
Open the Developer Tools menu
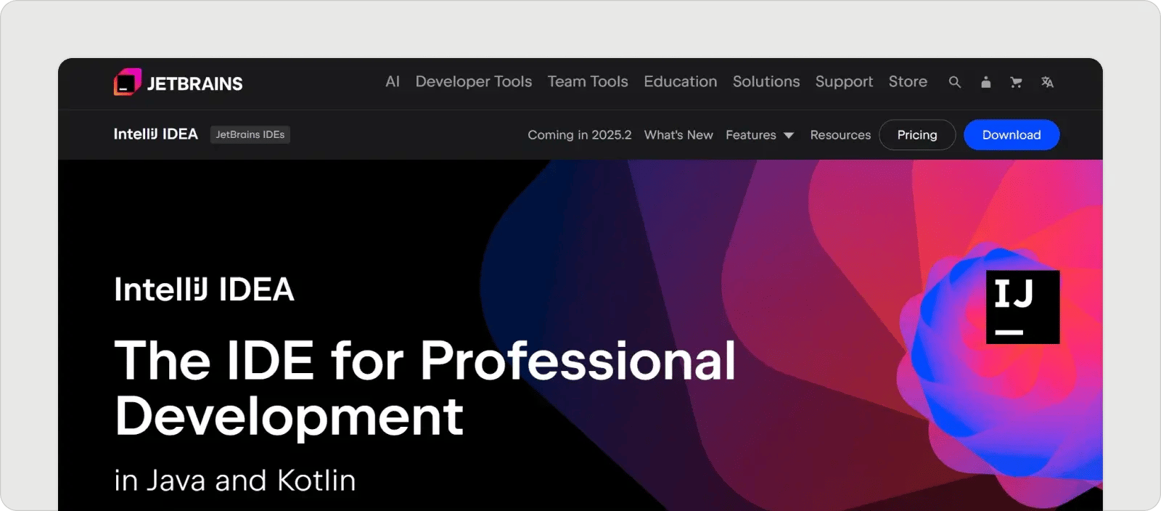(x=474, y=81)
